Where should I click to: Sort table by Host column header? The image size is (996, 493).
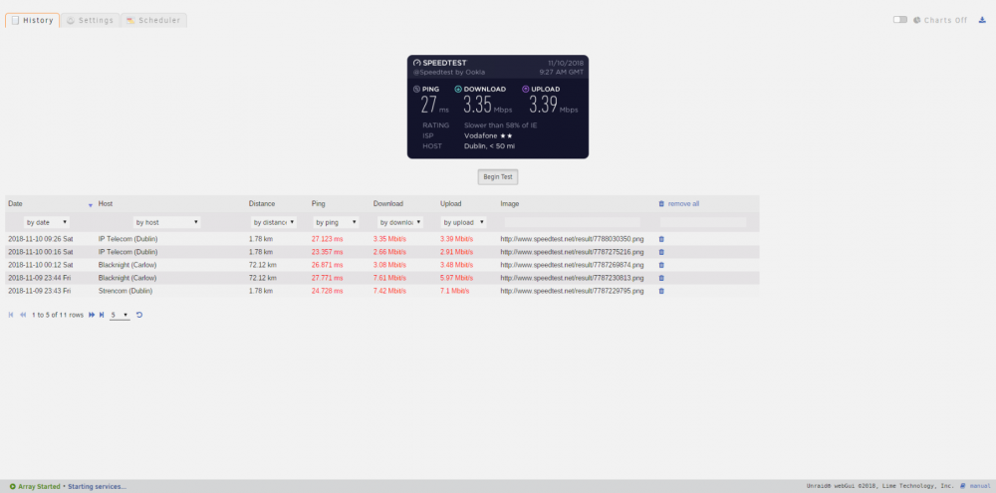coord(106,204)
